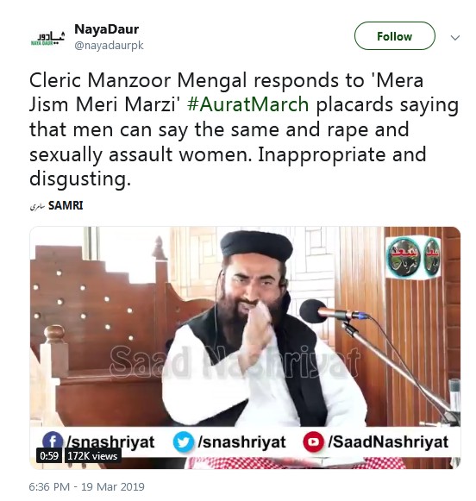The height and width of the screenshot is (501, 476).
Task: Click the Twitter bird icon in the video banner
Action: 183,442
